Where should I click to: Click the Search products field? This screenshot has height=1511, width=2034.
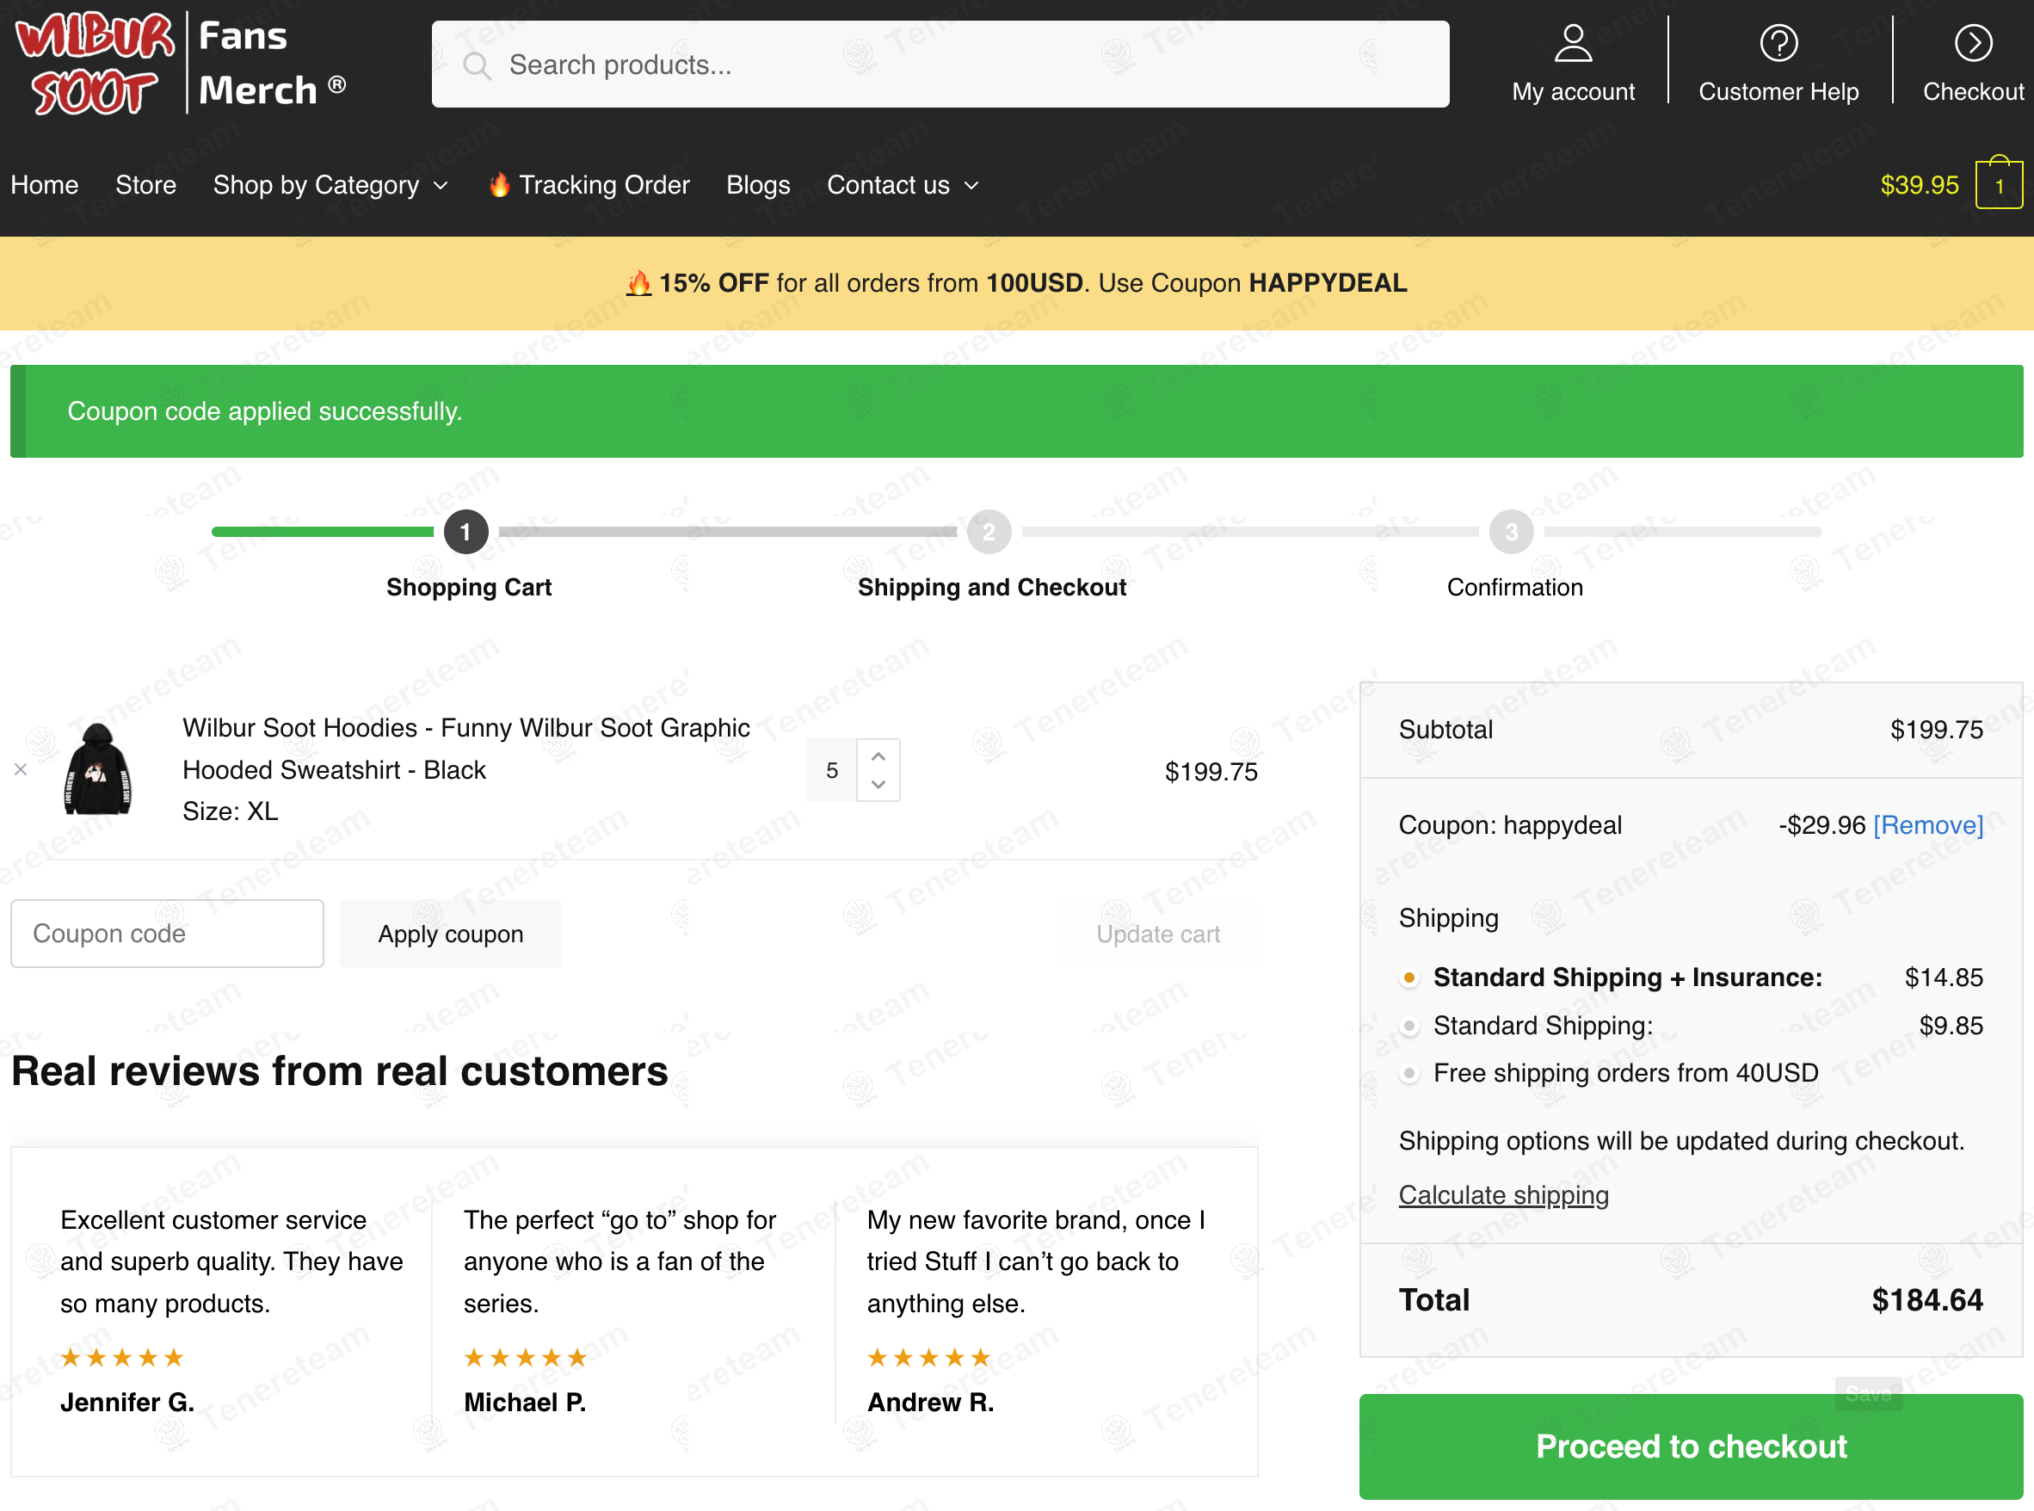pyautogui.click(x=940, y=64)
